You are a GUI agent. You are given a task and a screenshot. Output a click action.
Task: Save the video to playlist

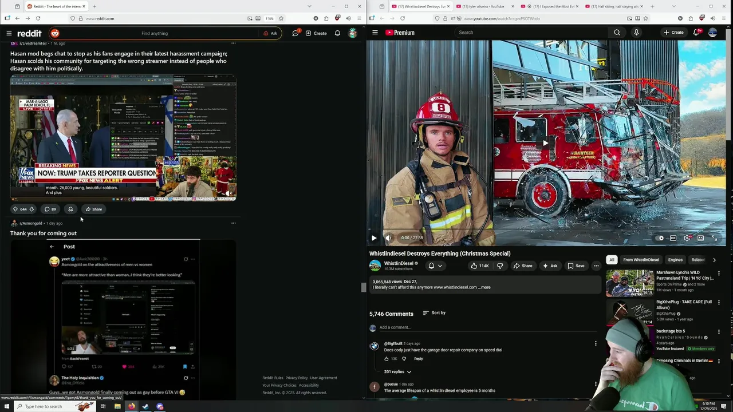576,266
